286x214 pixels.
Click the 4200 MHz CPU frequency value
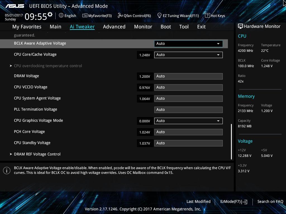click(x=246, y=51)
